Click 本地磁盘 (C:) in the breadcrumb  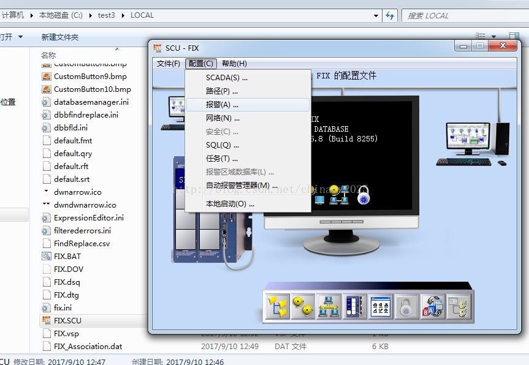pyautogui.click(x=61, y=15)
